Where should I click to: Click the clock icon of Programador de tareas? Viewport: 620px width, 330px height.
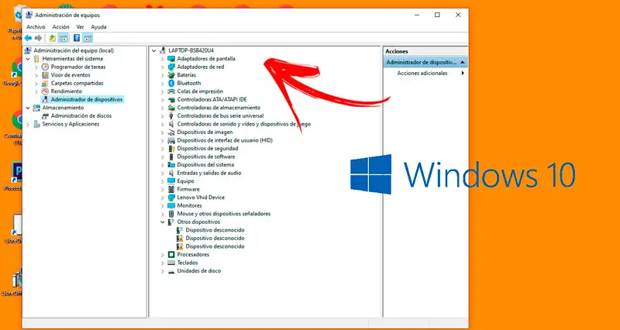(45, 67)
